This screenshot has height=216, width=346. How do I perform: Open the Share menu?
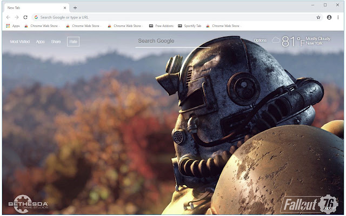[56, 42]
